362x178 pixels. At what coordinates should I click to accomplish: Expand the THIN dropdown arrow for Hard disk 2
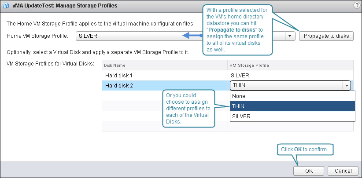tap(347, 85)
